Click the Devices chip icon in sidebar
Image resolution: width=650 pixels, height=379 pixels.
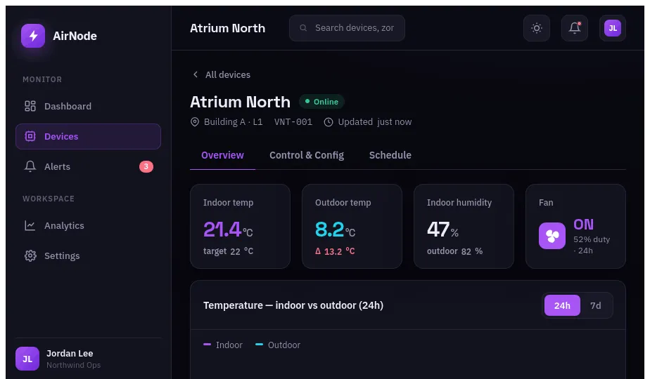[x=30, y=136]
